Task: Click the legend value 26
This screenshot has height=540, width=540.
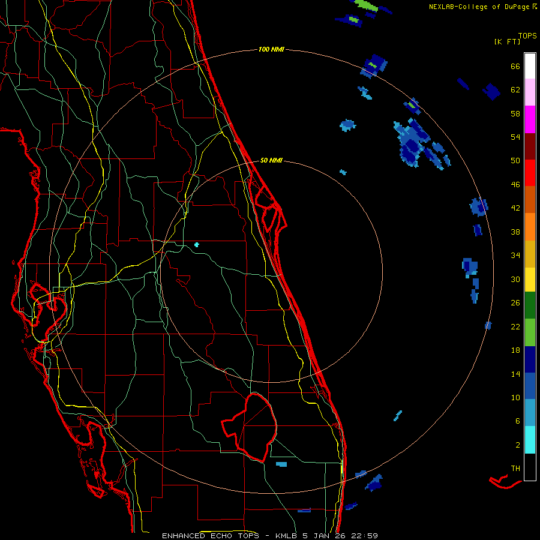Action: pyautogui.click(x=515, y=303)
